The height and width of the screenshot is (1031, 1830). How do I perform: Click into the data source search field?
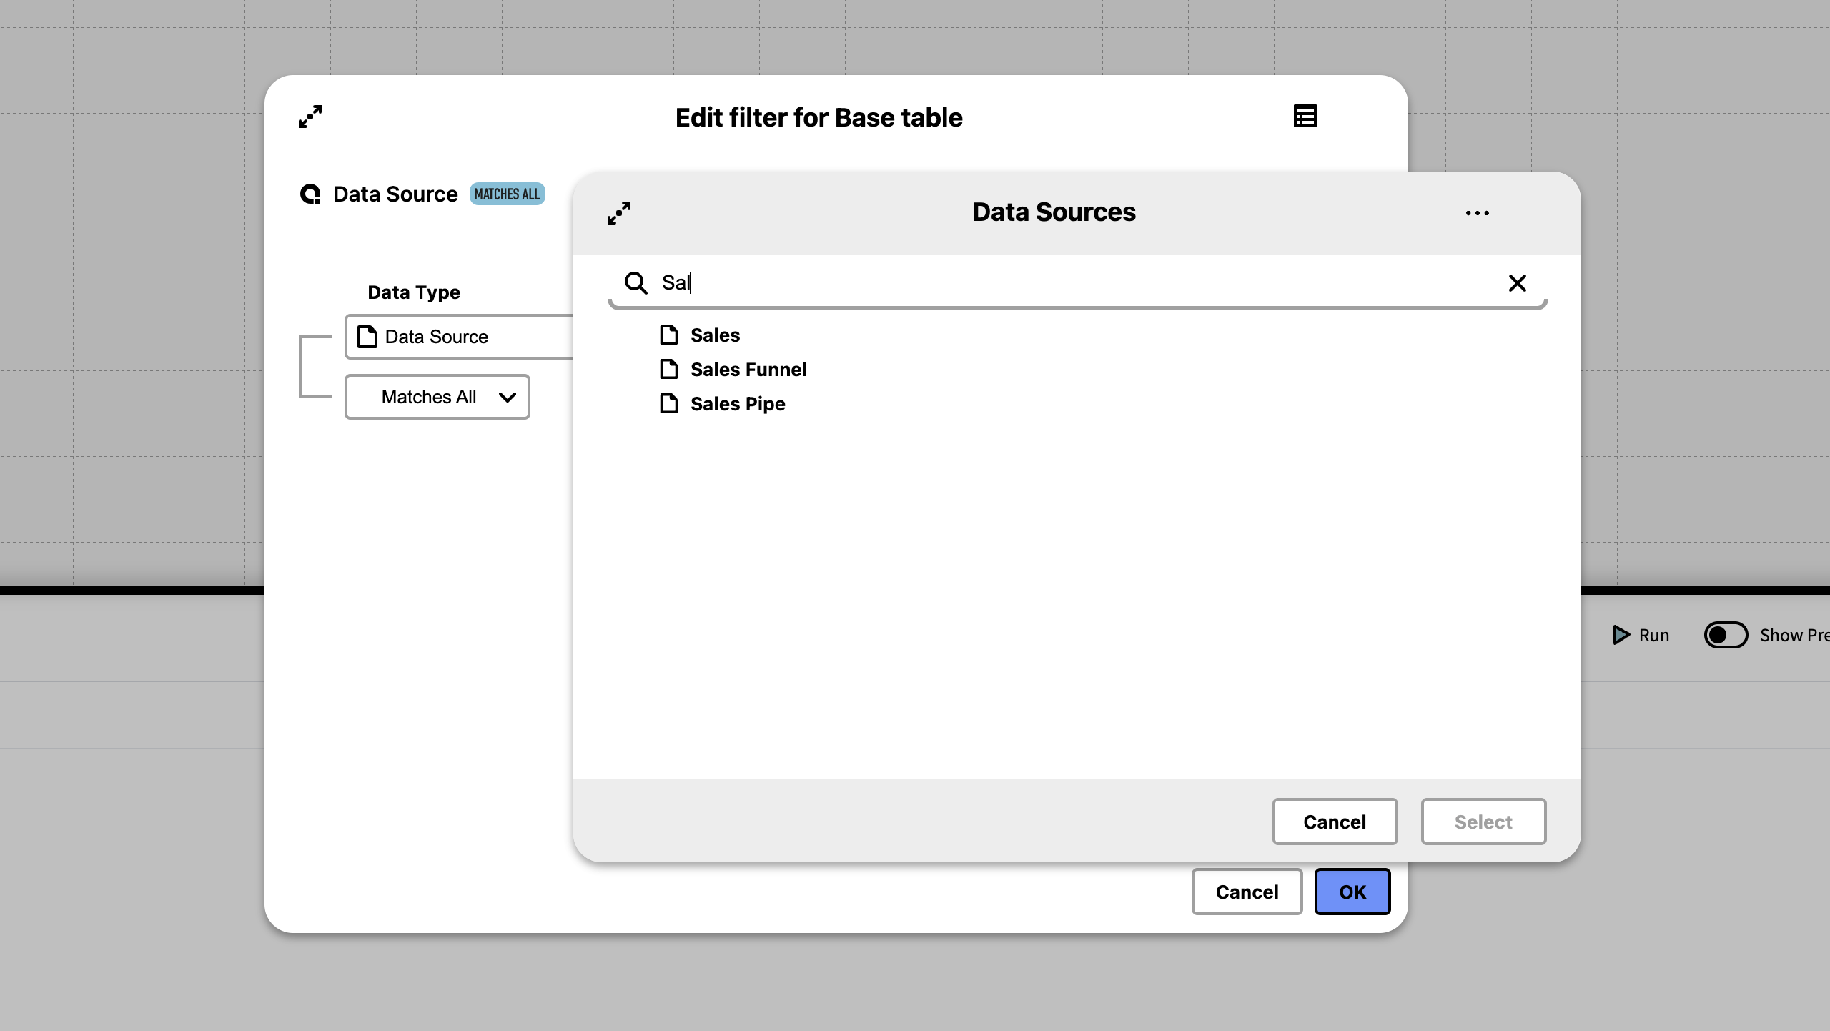(x=1072, y=283)
